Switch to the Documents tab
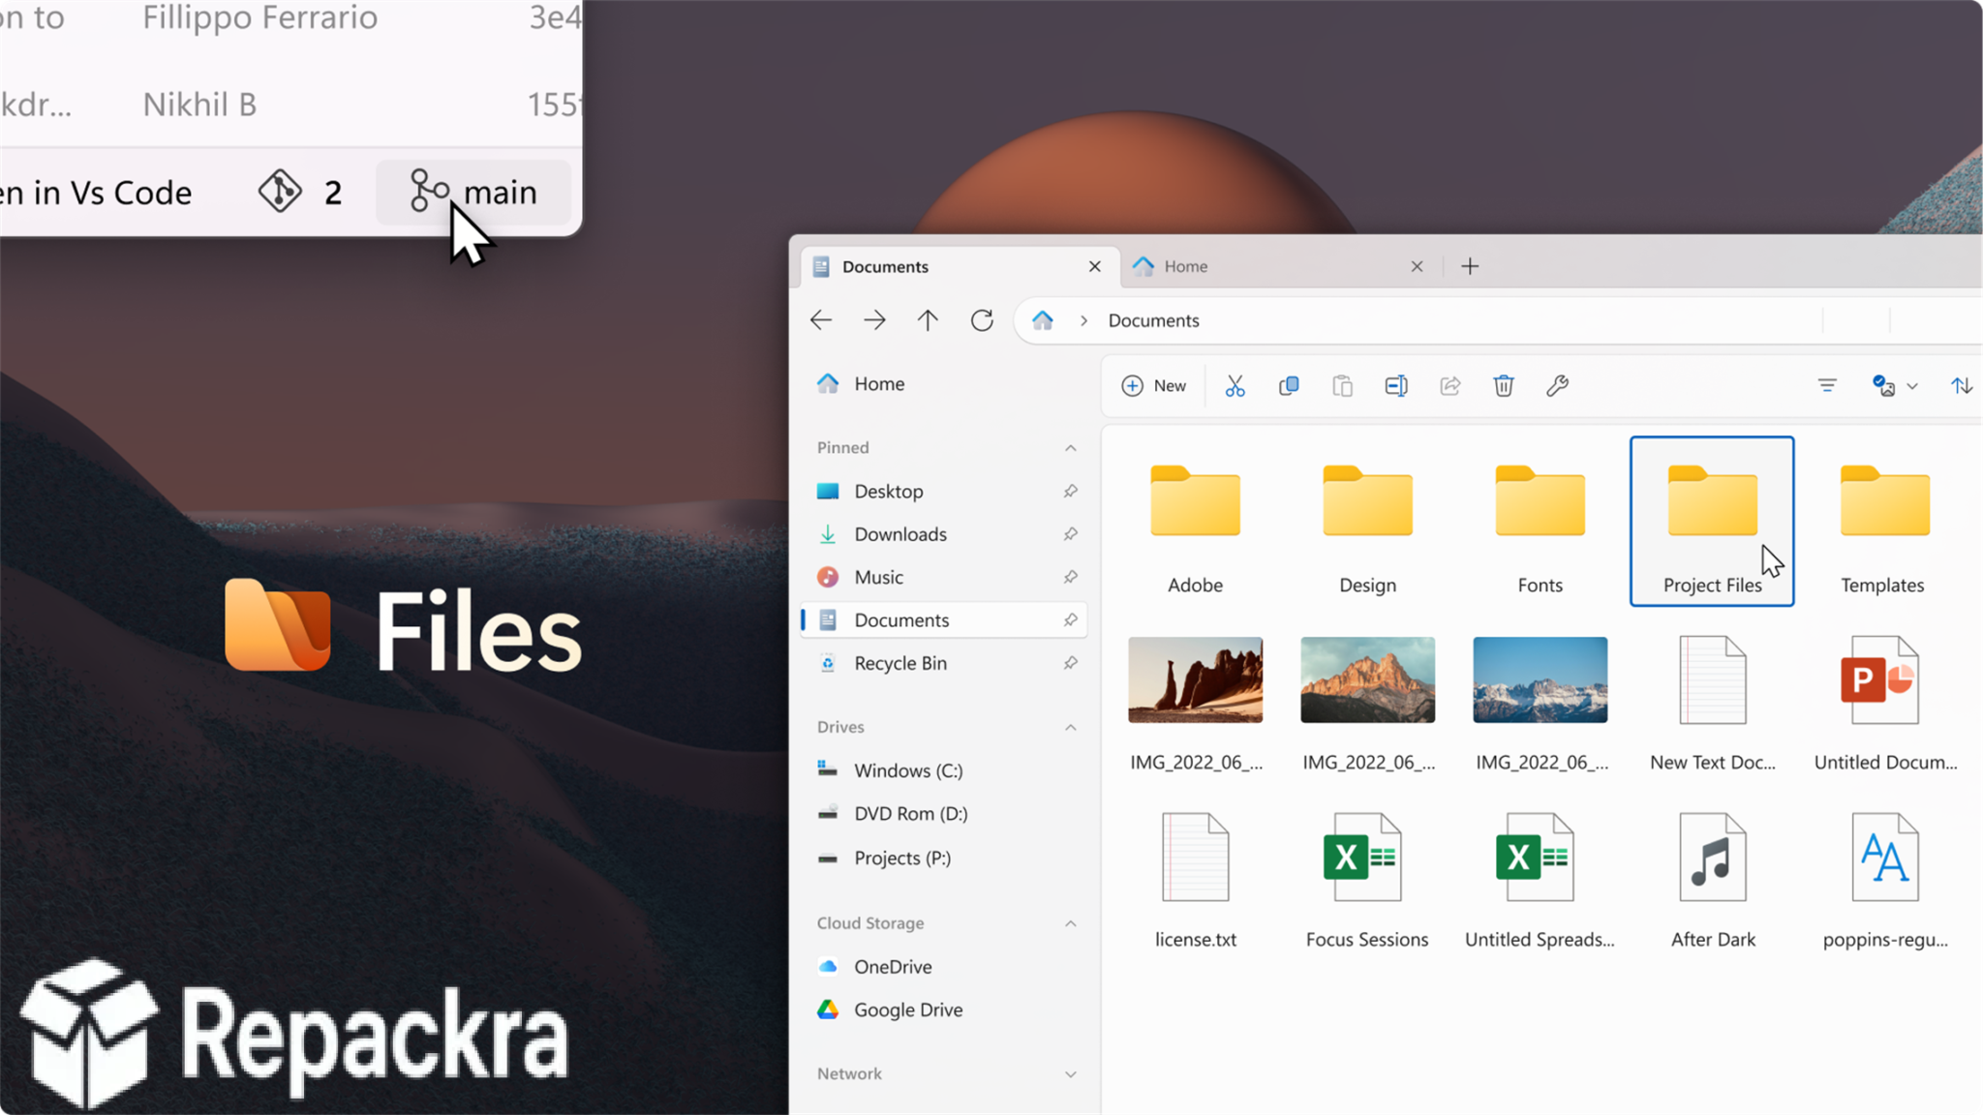Screen dimensions: 1983x1115 coord(959,266)
